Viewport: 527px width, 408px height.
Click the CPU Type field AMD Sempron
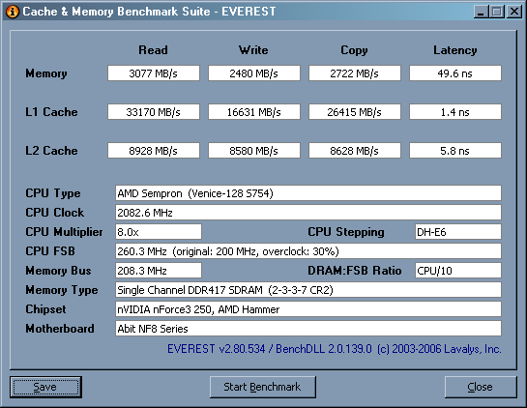[x=308, y=193]
